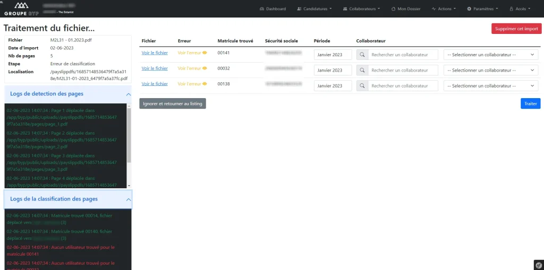Collapse Logs de detection des pages section

point(68,94)
